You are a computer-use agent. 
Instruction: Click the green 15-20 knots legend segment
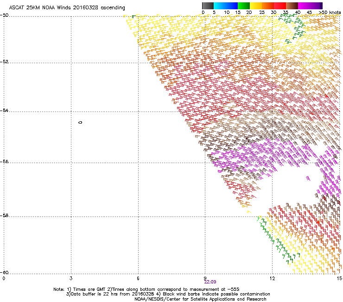coord(244,6)
